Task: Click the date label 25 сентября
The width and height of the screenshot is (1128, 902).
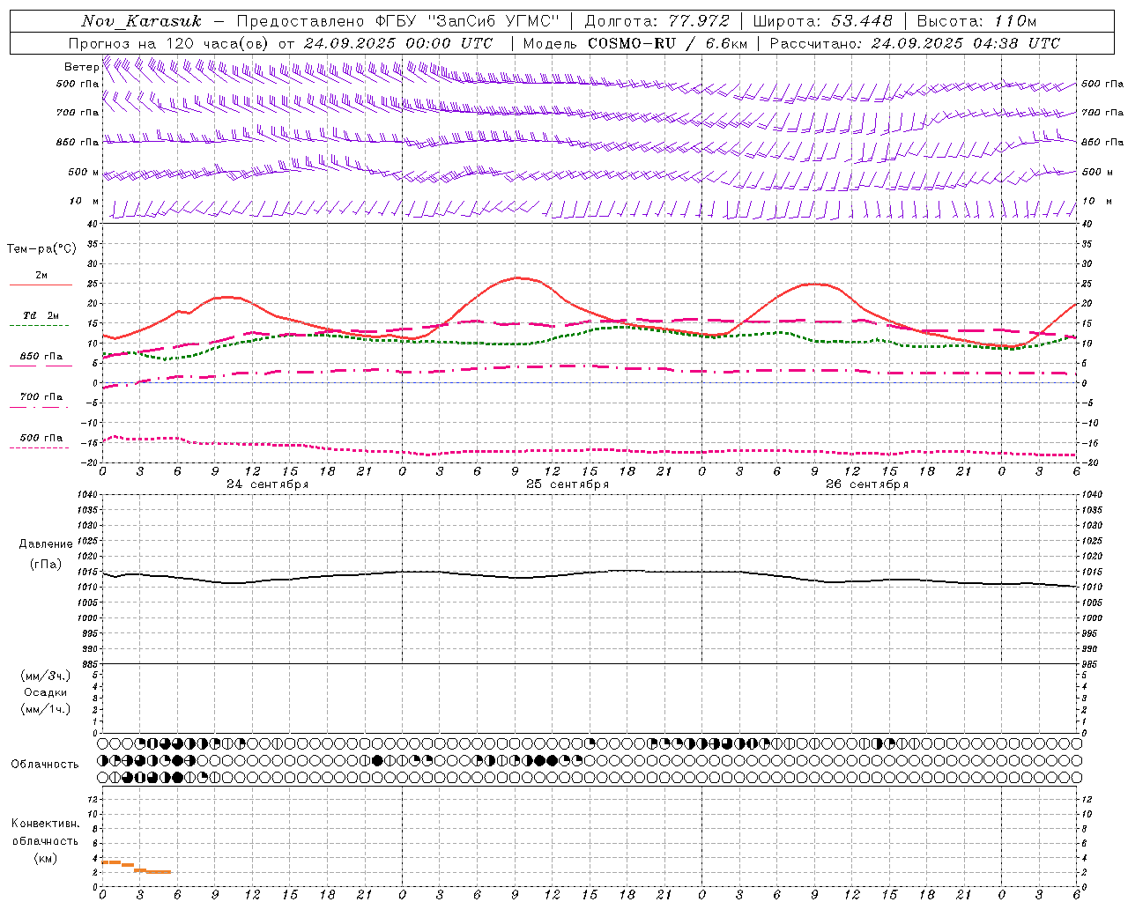Action: (568, 484)
